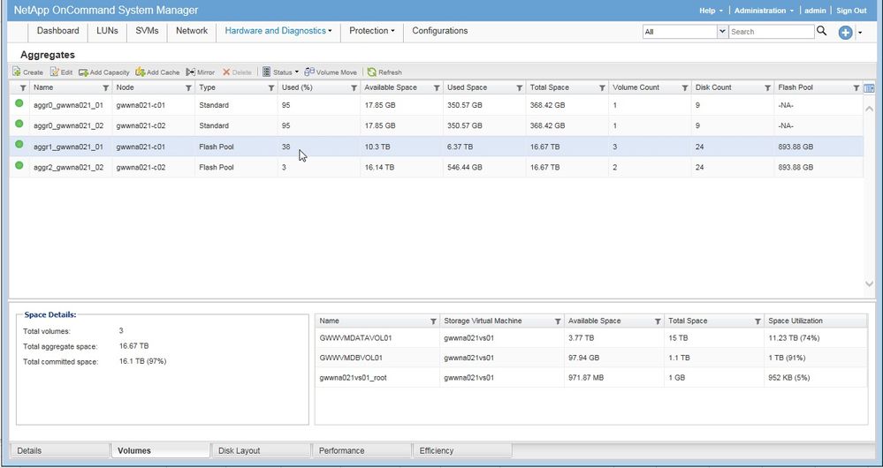Image resolution: width=883 pixels, height=468 pixels.
Task: Expand the Hardware and Diagnostics menu
Action: click(x=278, y=31)
